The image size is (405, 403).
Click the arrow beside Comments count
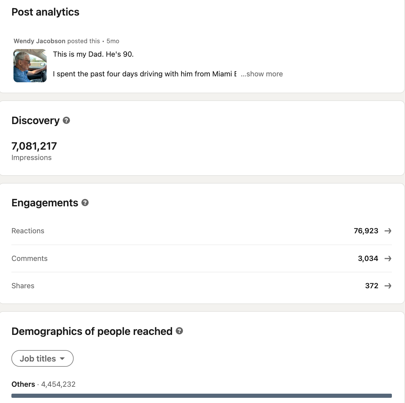[x=388, y=259]
